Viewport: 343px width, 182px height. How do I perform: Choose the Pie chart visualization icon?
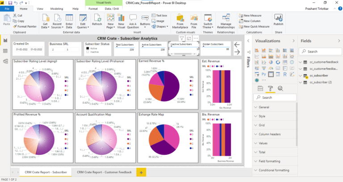point(271,62)
